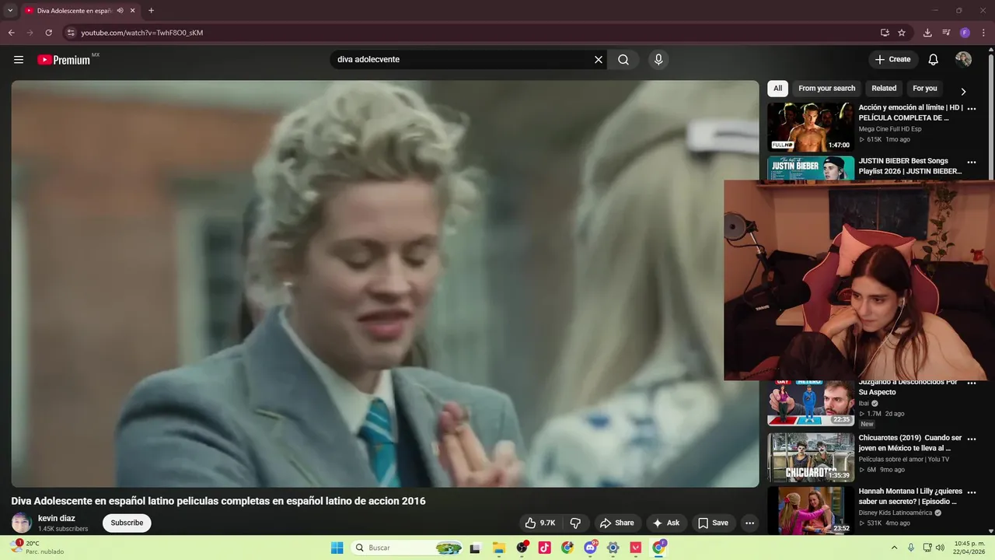Open options for Chicuarotes video

click(x=971, y=439)
